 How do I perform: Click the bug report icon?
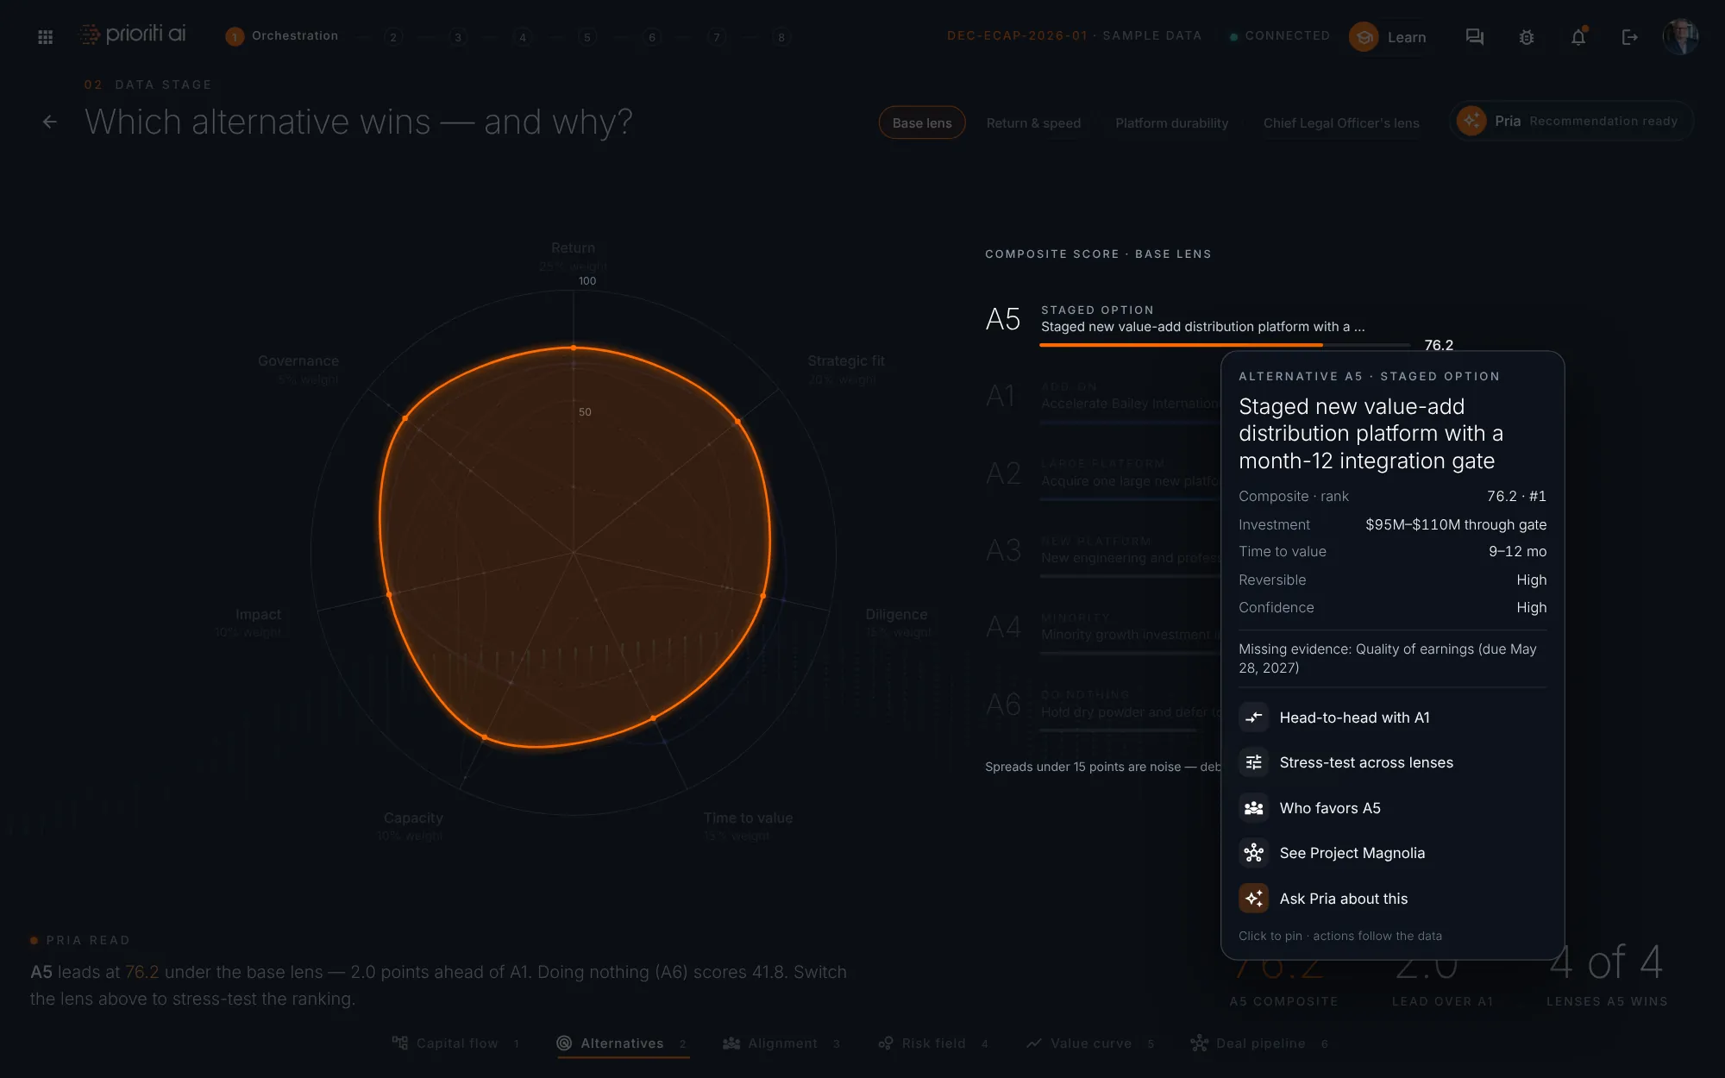point(1527,37)
